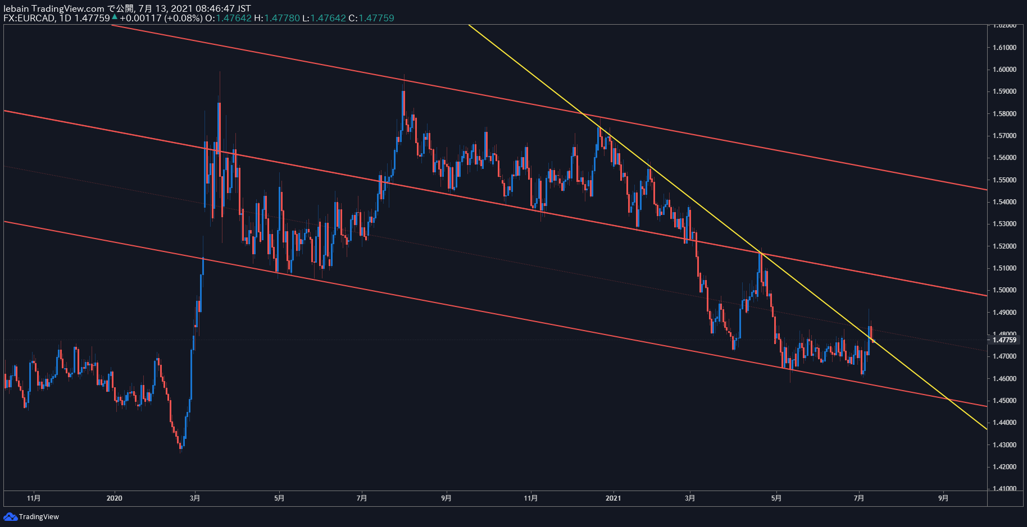
Task: Click the 1.55000 price axis label
Action: tap(1005, 180)
